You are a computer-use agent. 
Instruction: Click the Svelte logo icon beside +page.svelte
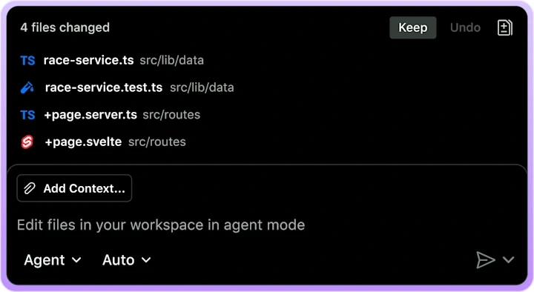tap(27, 142)
